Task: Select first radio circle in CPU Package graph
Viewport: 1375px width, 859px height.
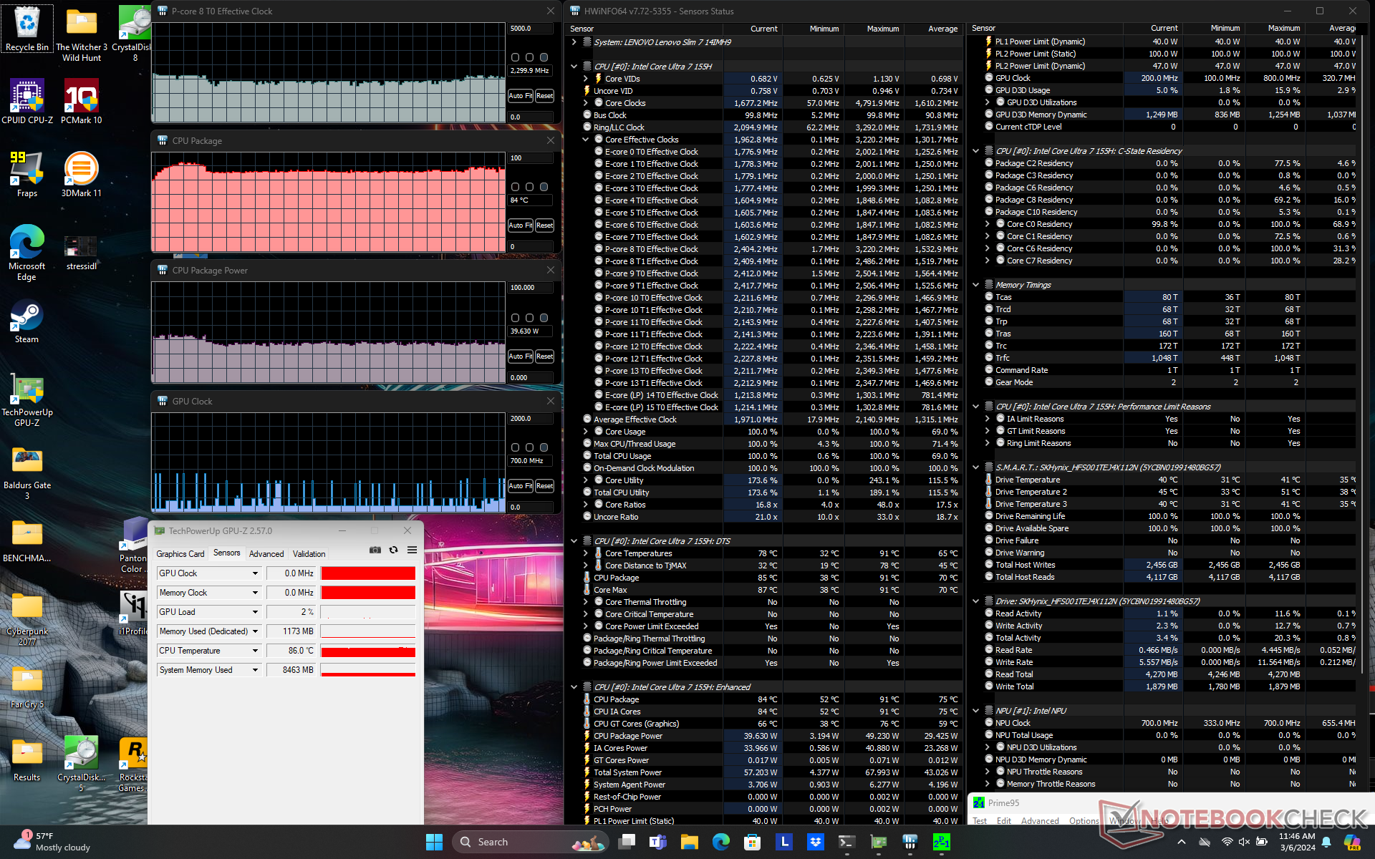Action: point(515,187)
